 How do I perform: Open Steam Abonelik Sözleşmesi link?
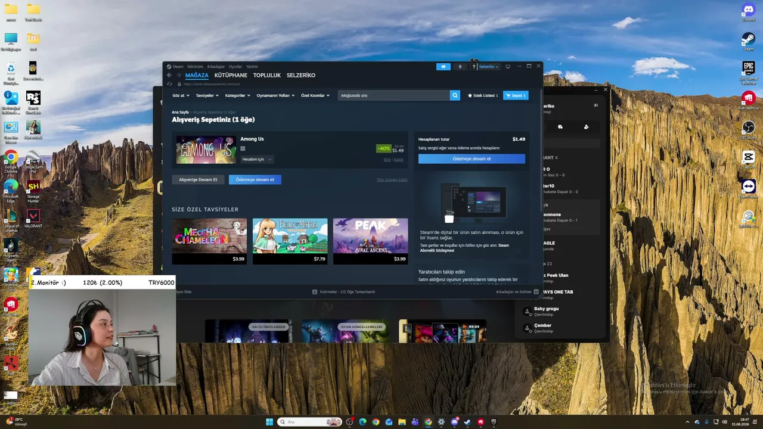click(464, 248)
